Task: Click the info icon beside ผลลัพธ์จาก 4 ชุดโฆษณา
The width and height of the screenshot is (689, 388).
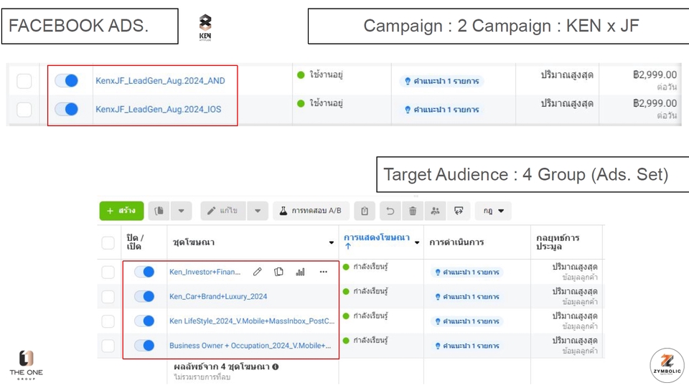Action: point(276,367)
